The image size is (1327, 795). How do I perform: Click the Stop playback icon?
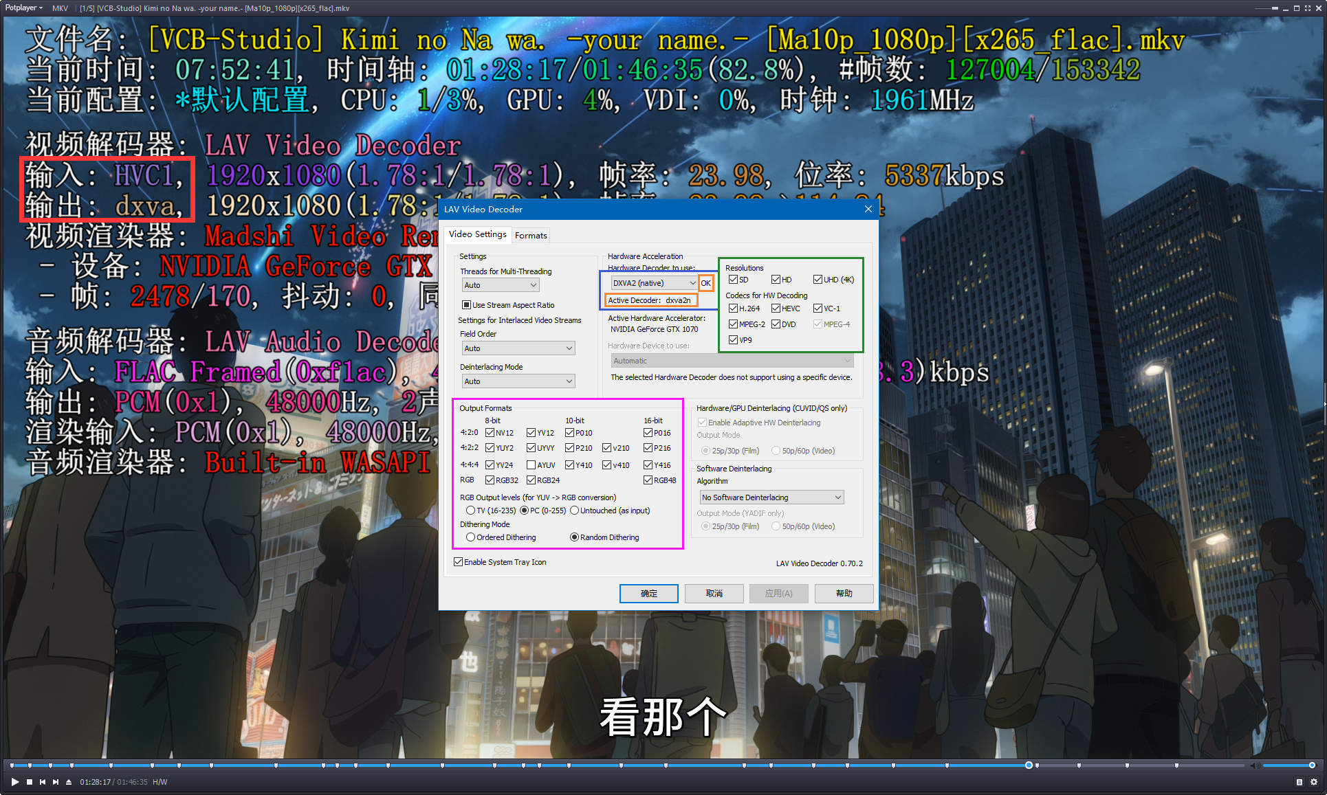coord(29,781)
